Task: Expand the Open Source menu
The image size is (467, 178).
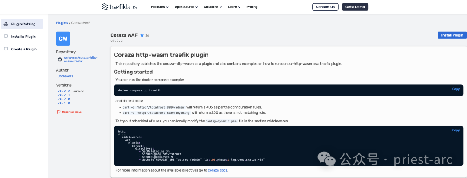Action: click(x=186, y=7)
